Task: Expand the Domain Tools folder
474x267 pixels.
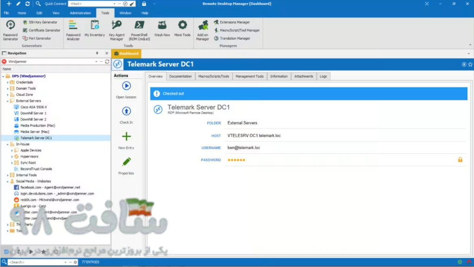Action: (x=7, y=89)
